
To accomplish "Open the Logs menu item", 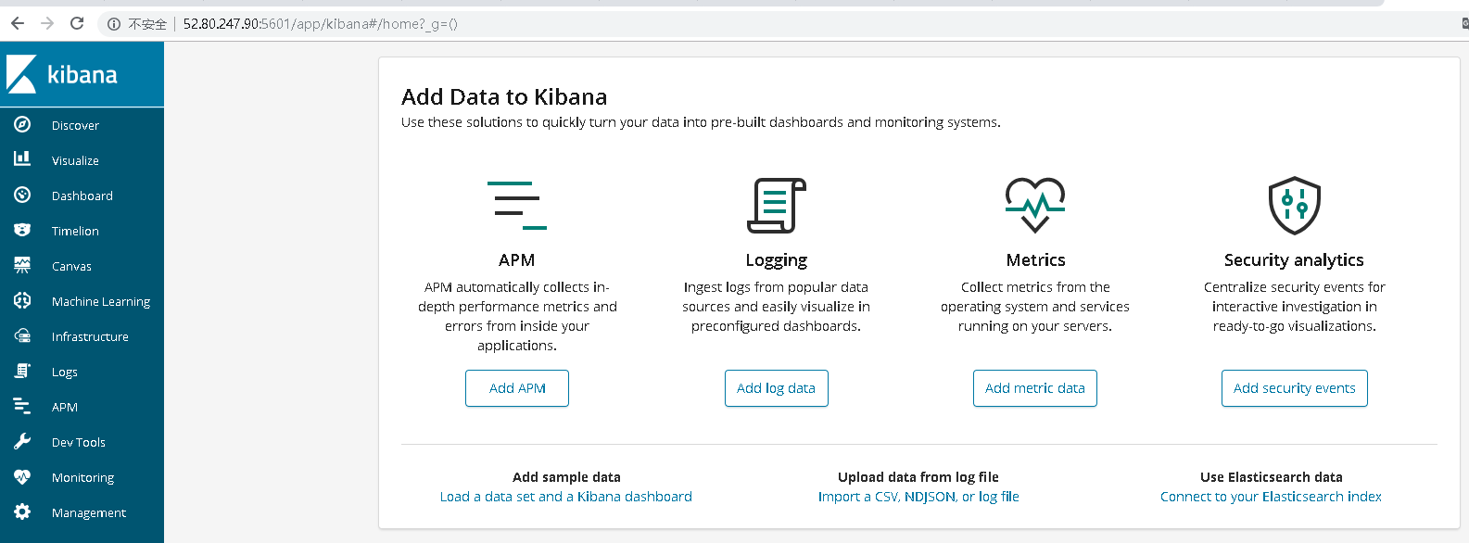I will pyautogui.click(x=64, y=372).
